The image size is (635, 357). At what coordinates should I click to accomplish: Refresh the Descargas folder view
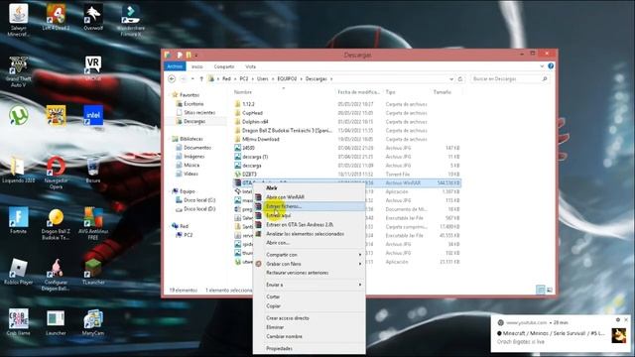pos(460,79)
